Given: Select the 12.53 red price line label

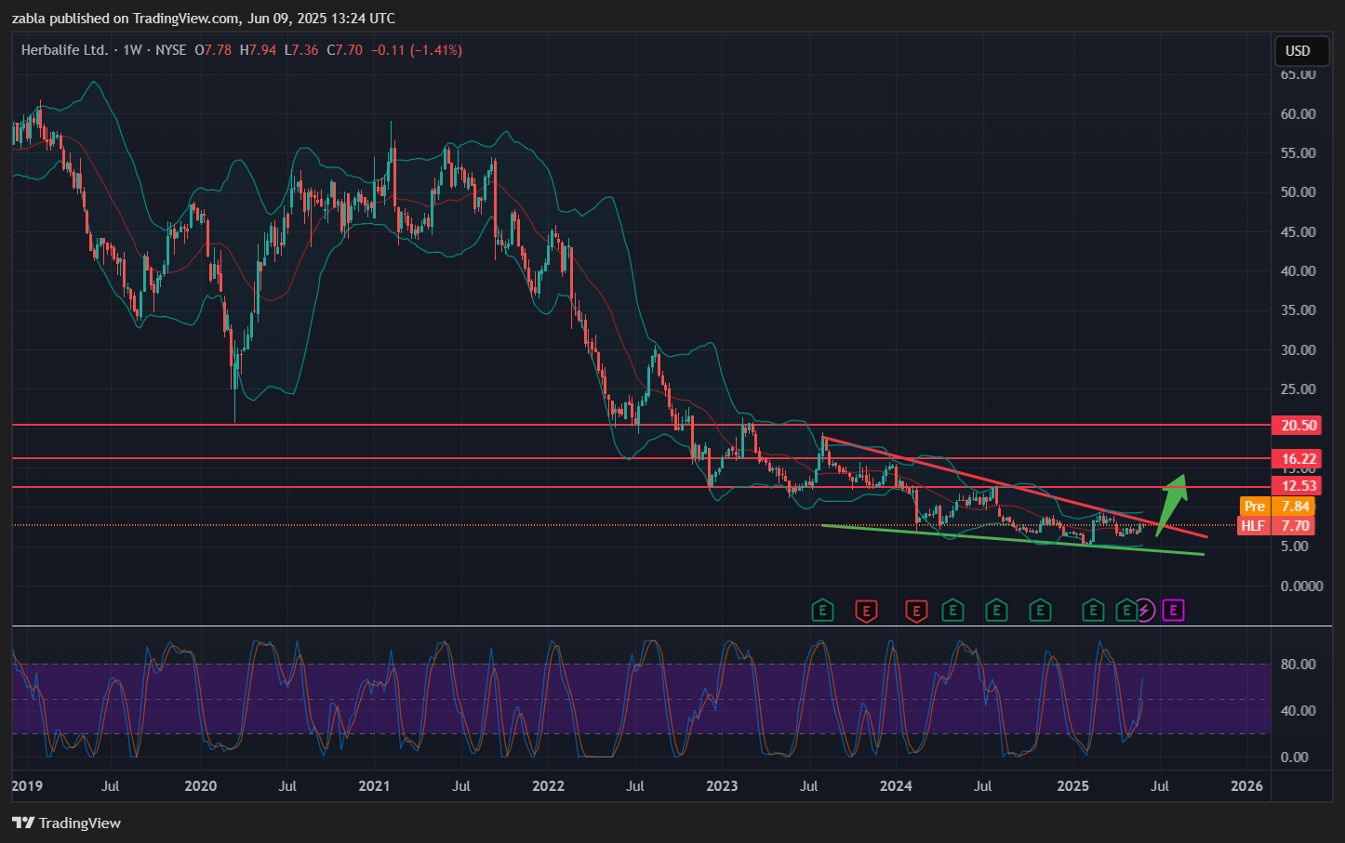Looking at the screenshot, I should [1298, 486].
